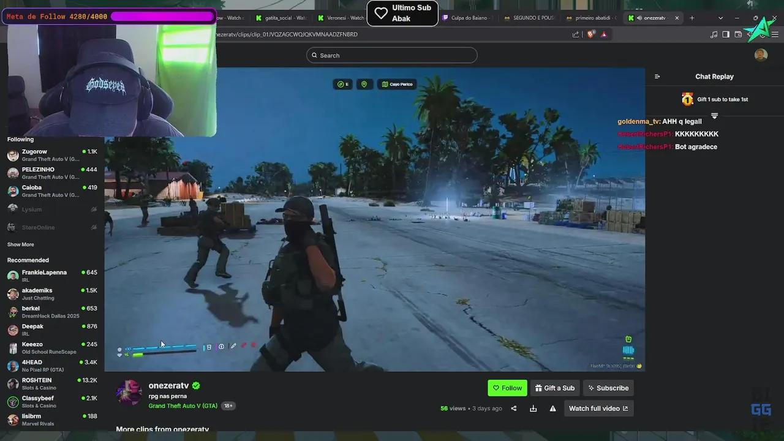Click ROSHTEIN's channel avatar
The height and width of the screenshot is (441, 784).
13,384
